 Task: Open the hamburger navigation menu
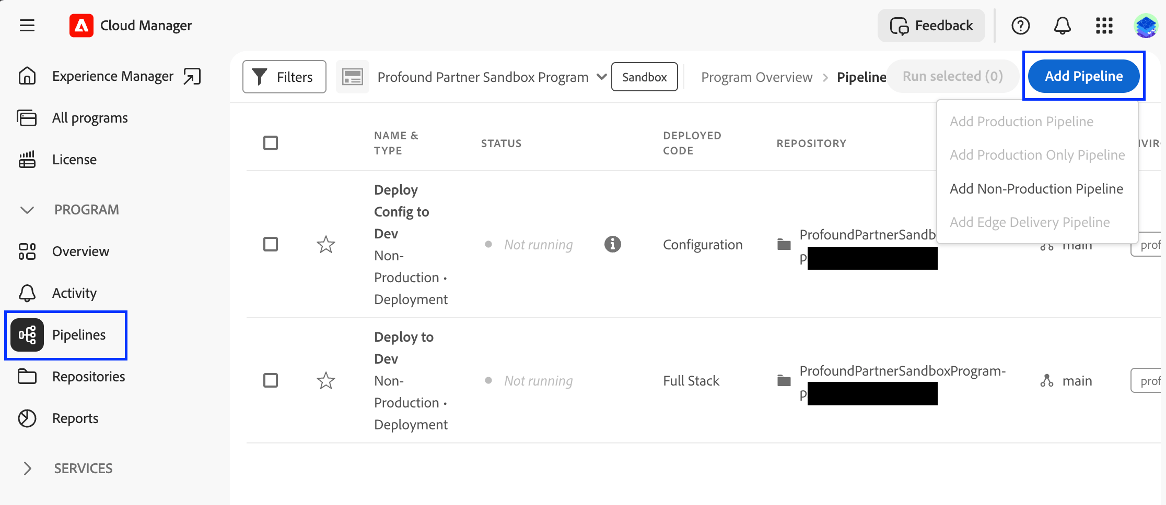pos(27,25)
